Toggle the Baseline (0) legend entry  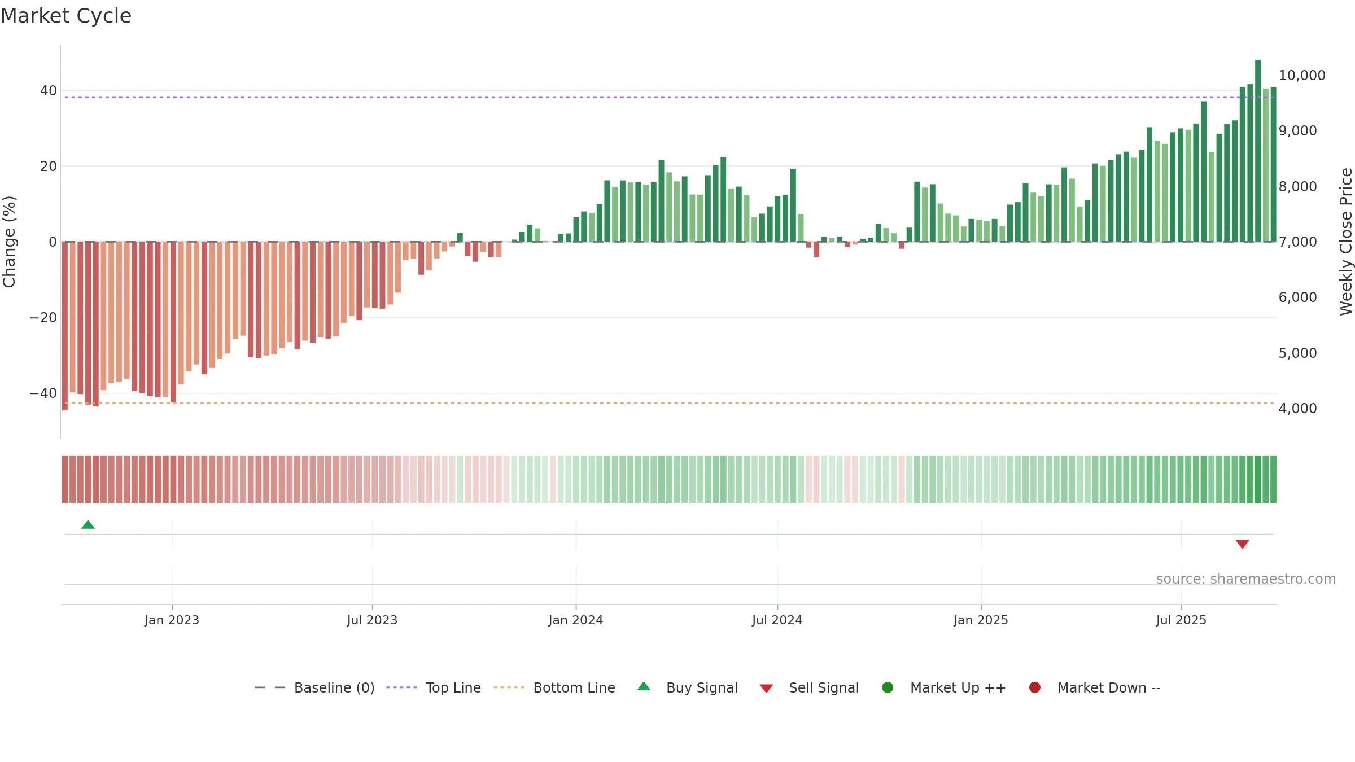[314, 687]
